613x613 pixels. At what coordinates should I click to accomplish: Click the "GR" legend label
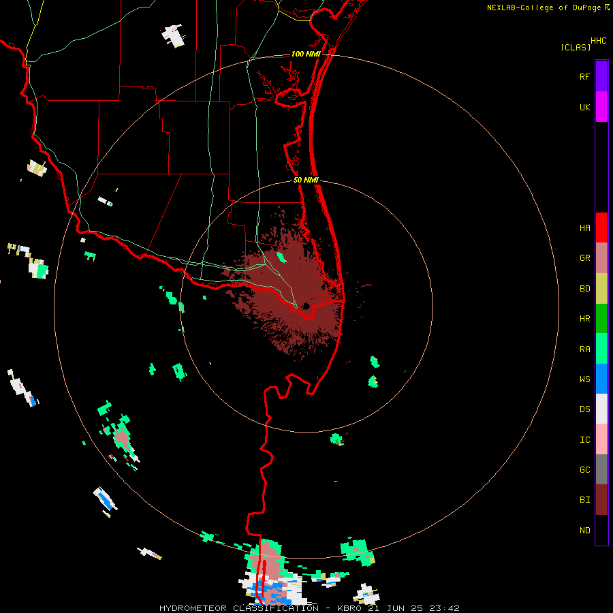pos(584,258)
